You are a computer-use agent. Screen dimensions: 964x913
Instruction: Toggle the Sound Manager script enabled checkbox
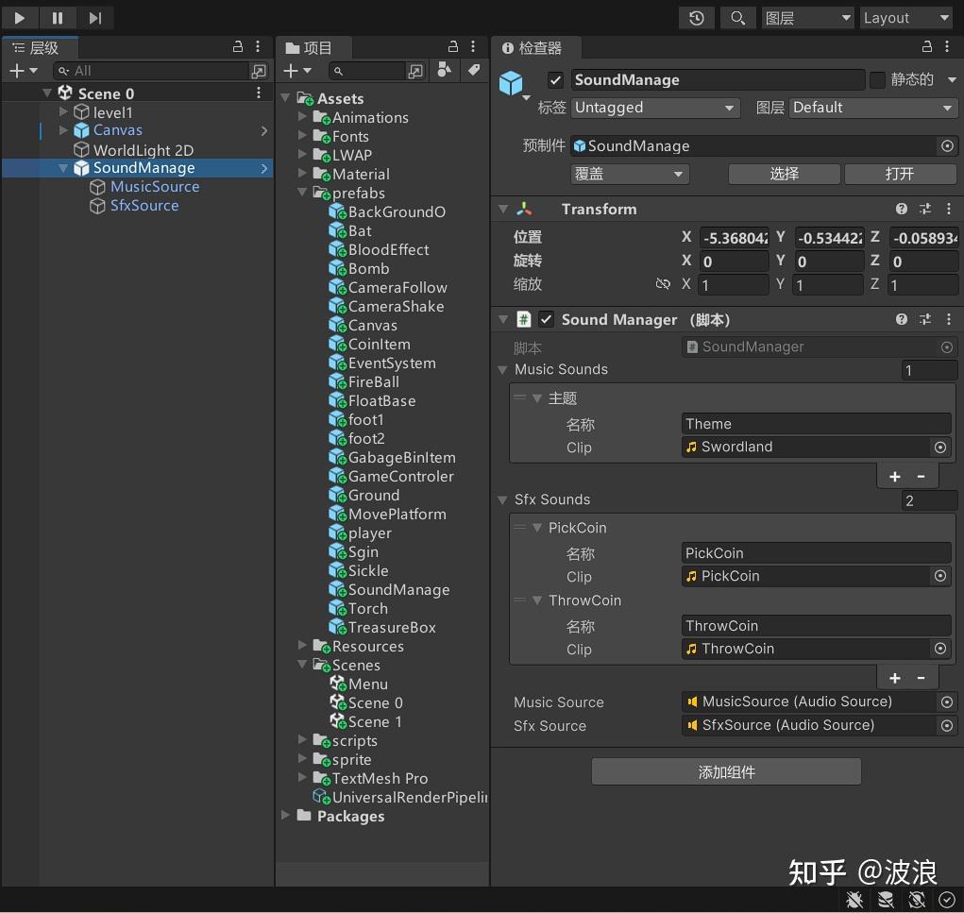[546, 319]
